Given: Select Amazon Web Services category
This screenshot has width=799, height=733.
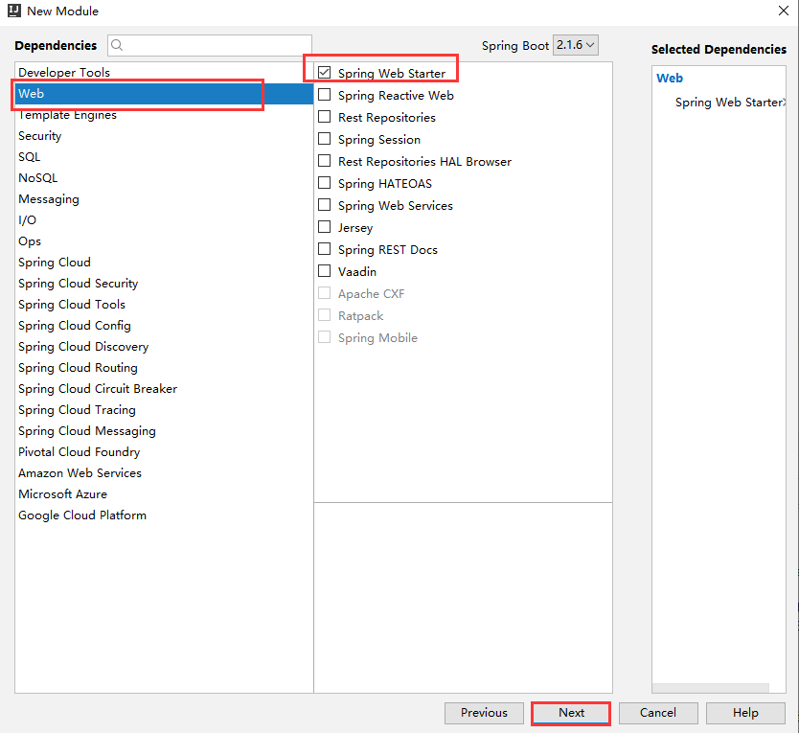Looking at the screenshot, I should click(164, 473).
